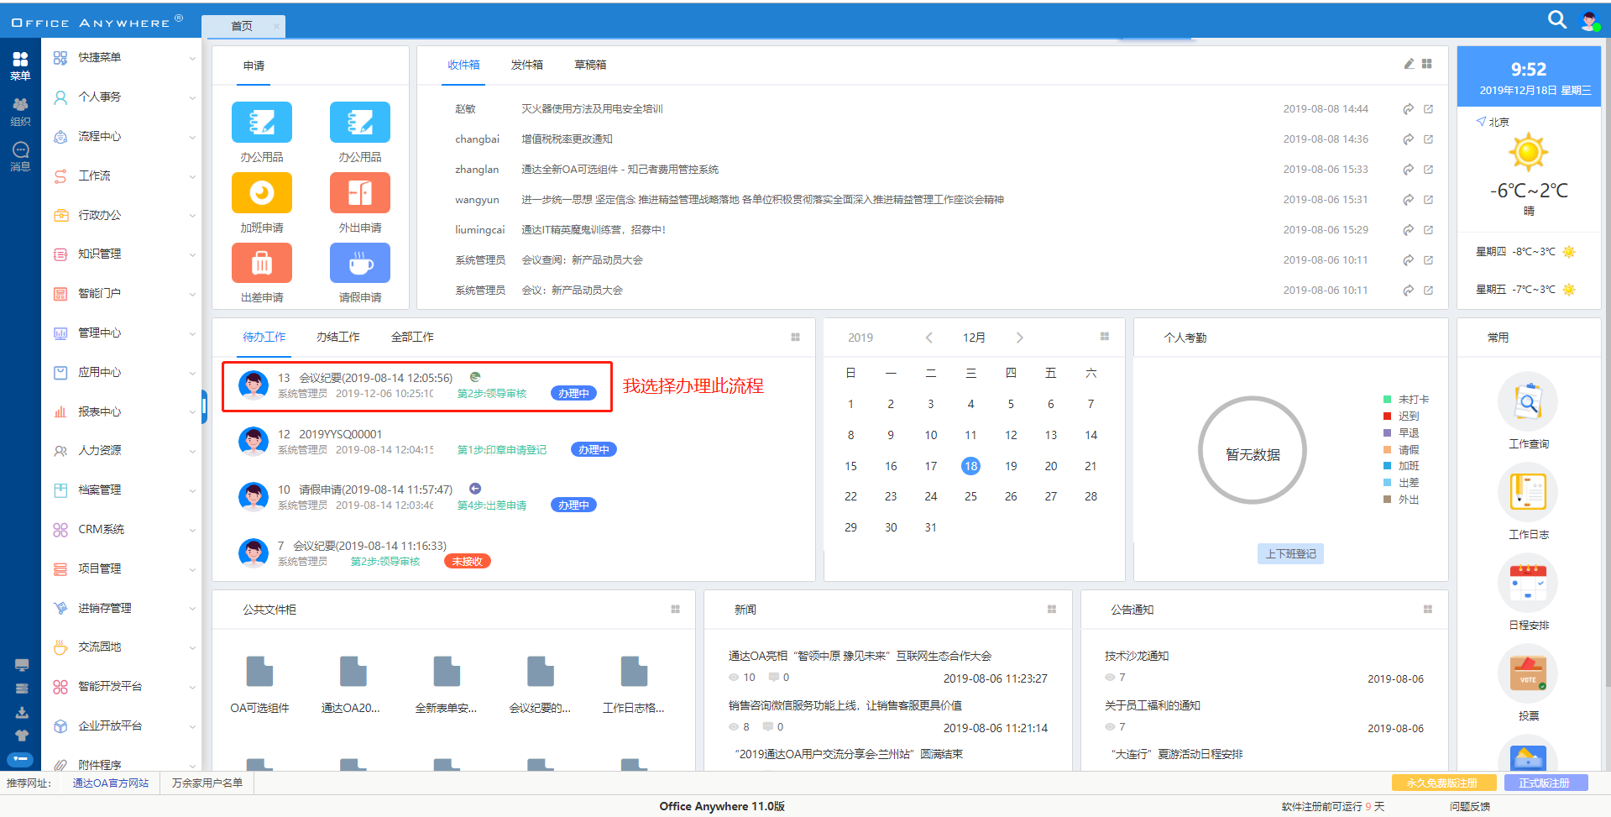Open the 日程安排 calendar shortcut icon

coord(1528,583)
